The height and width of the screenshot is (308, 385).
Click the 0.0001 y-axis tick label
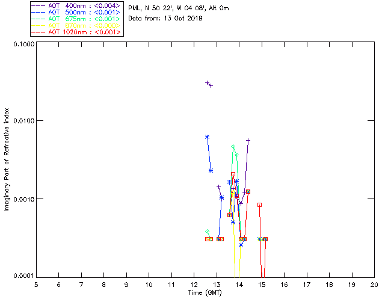(23, 276)
